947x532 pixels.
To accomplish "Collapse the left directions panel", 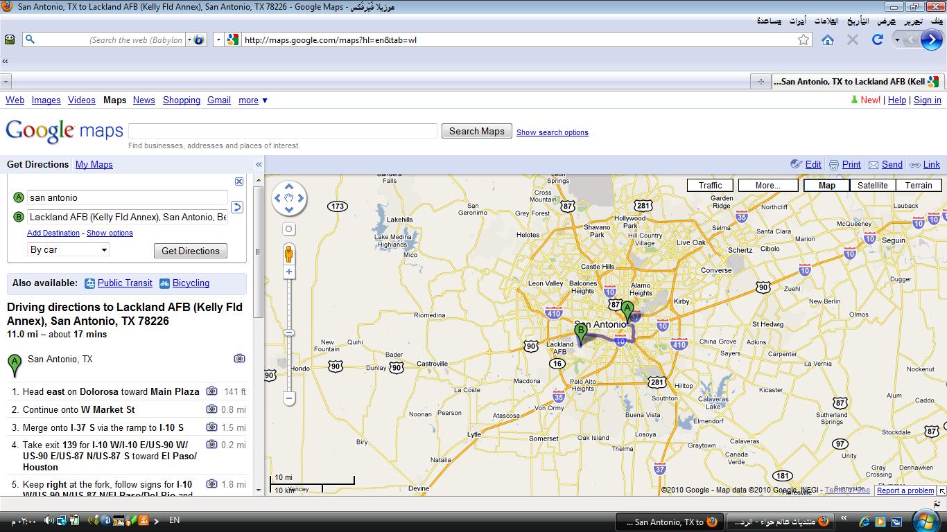I will click(259, 165).
